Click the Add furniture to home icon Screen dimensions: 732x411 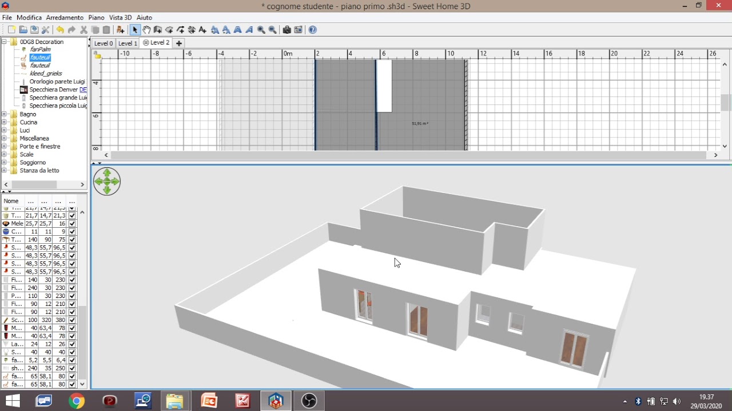120,30
